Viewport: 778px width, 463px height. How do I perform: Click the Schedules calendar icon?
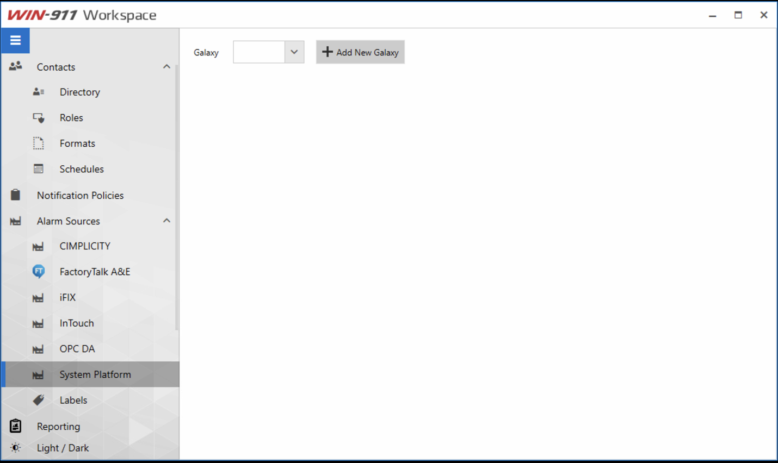tap(39, 169)
